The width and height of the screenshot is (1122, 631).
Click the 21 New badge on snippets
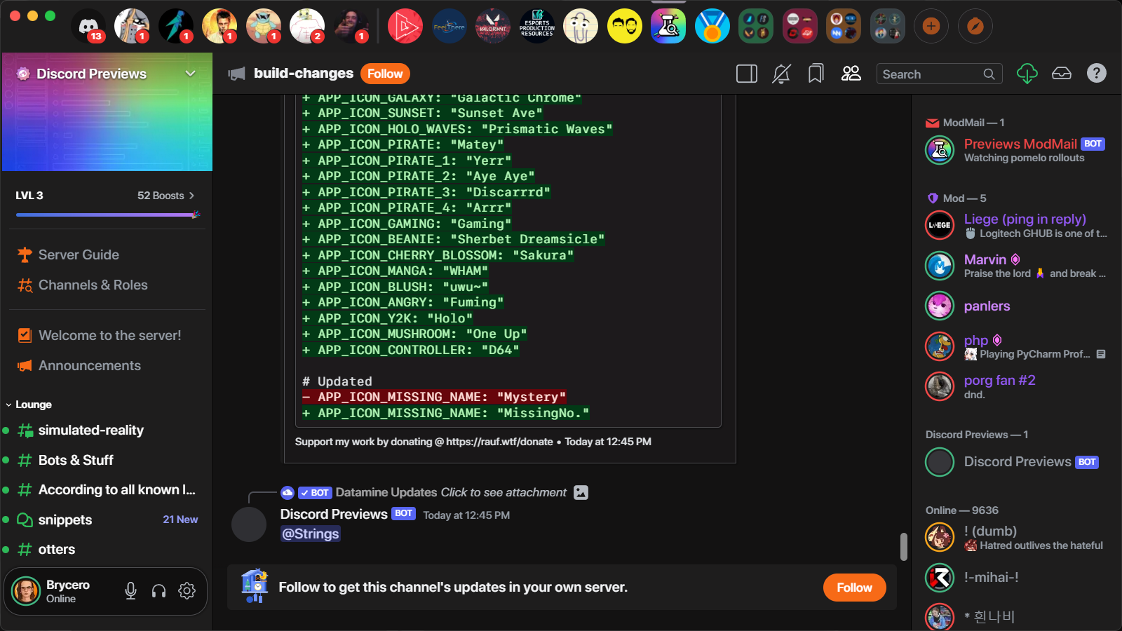point(180,520)
